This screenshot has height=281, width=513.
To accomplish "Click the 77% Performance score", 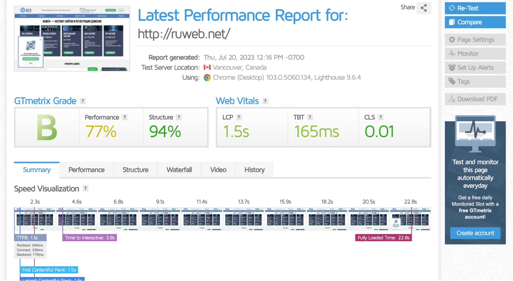I will [101, 131].
